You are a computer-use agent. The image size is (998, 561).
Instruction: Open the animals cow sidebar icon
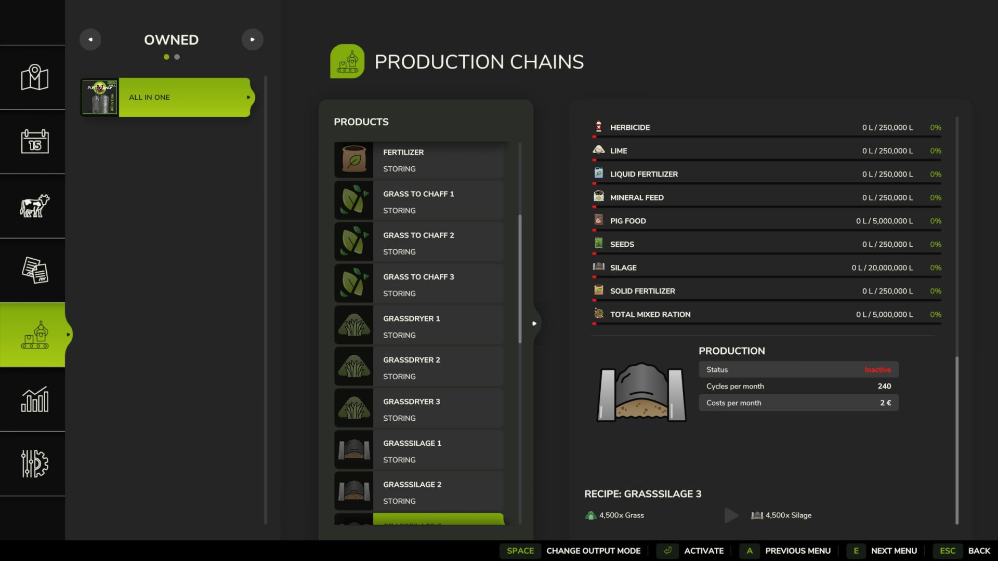pos(34,206)
